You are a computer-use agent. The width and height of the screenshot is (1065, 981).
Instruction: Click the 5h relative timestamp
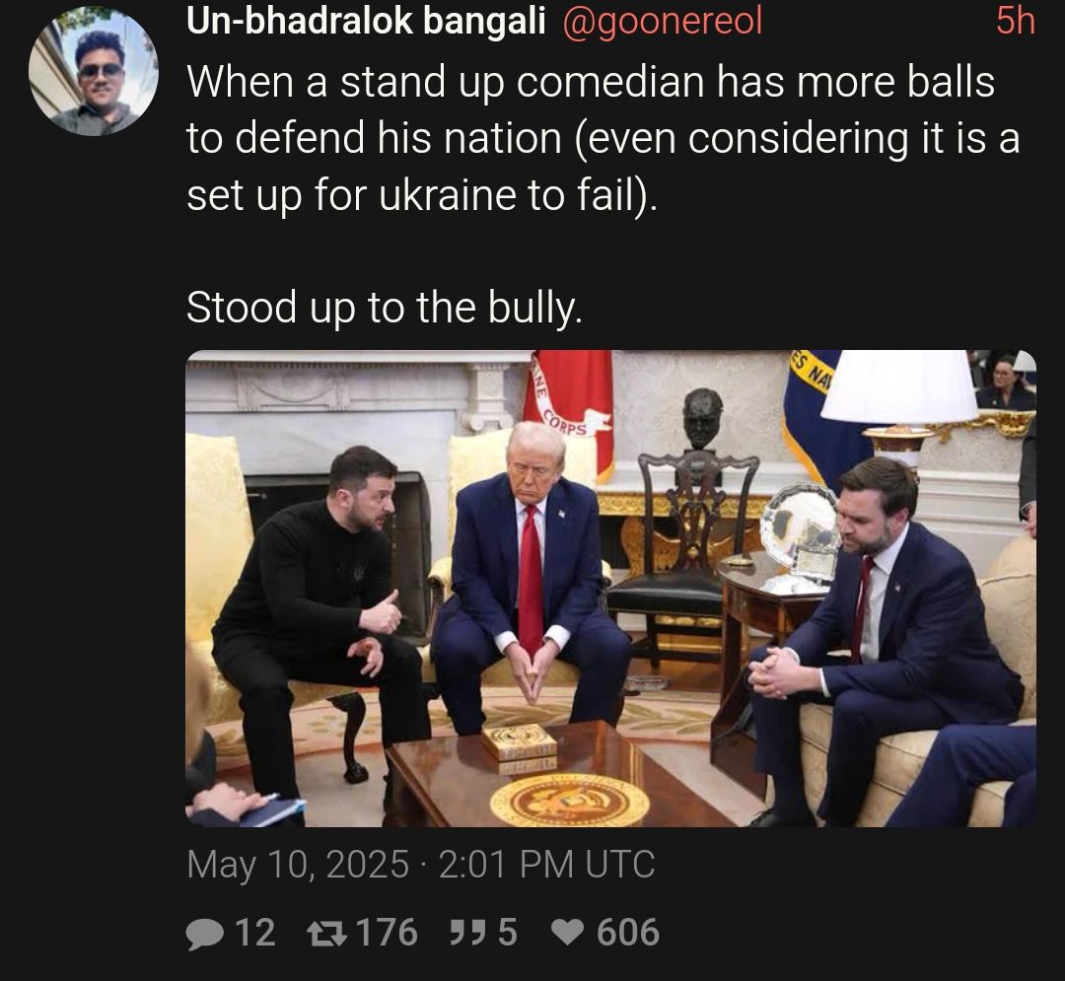[x=1016, y=21]
